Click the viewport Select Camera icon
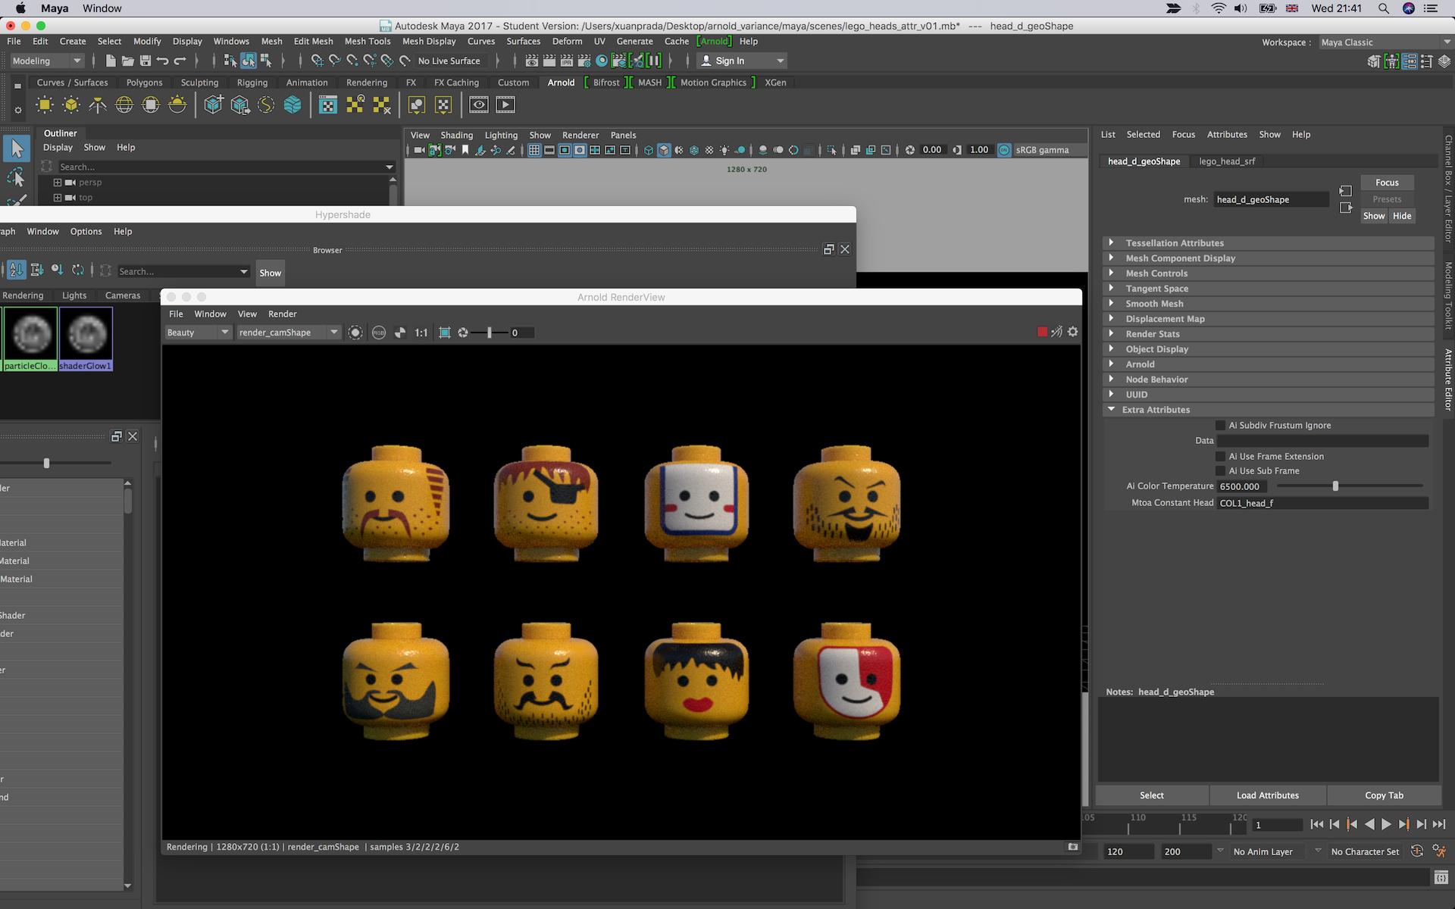 click(419, 150)
